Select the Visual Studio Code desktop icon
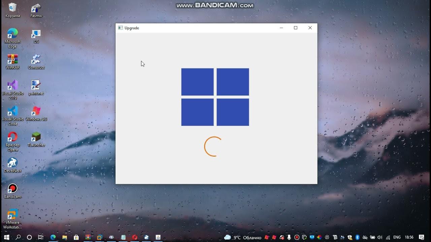 click(12, 116)
